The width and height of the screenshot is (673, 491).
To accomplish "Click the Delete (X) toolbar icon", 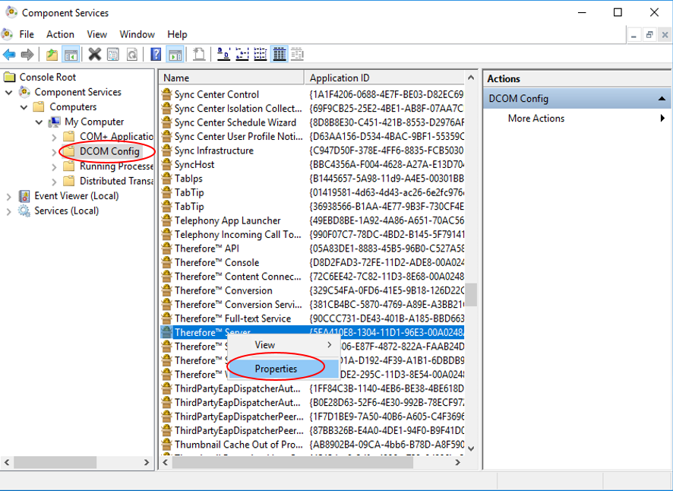I will tap(94, 54).
